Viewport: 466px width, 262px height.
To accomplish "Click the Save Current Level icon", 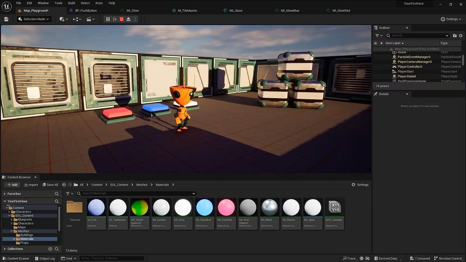I will (x=6, y=19).
